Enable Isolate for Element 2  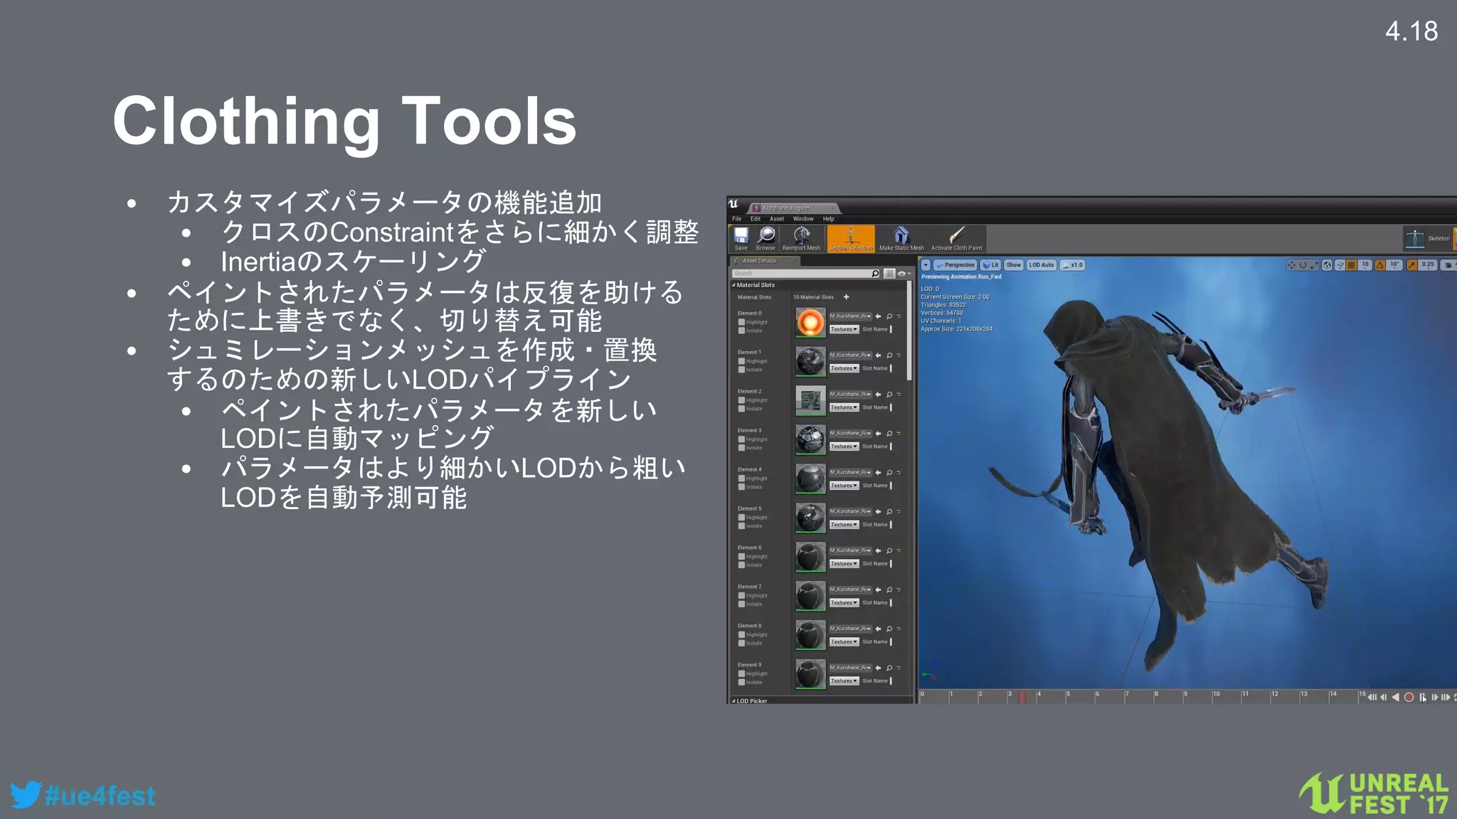[741, 409]
